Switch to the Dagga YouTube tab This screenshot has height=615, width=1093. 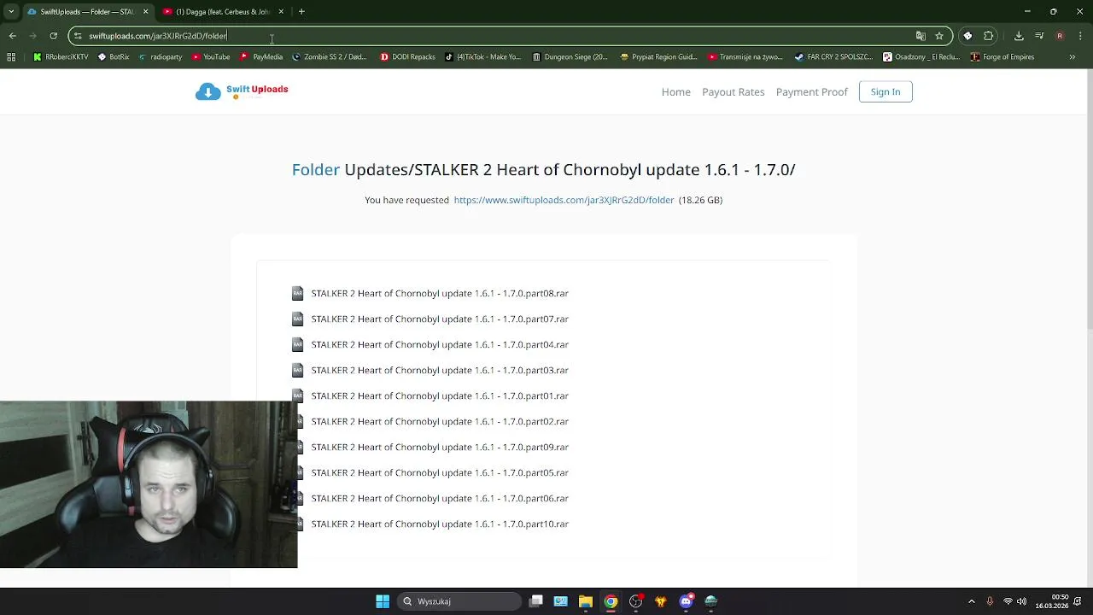coord(222,12)
